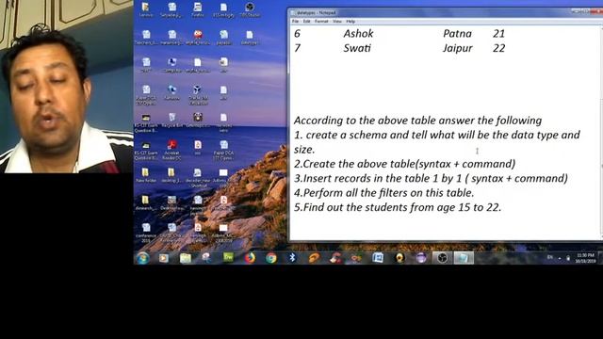Click line 'According to the above table answer'
The image size is (603, 339).
[417, 121]
